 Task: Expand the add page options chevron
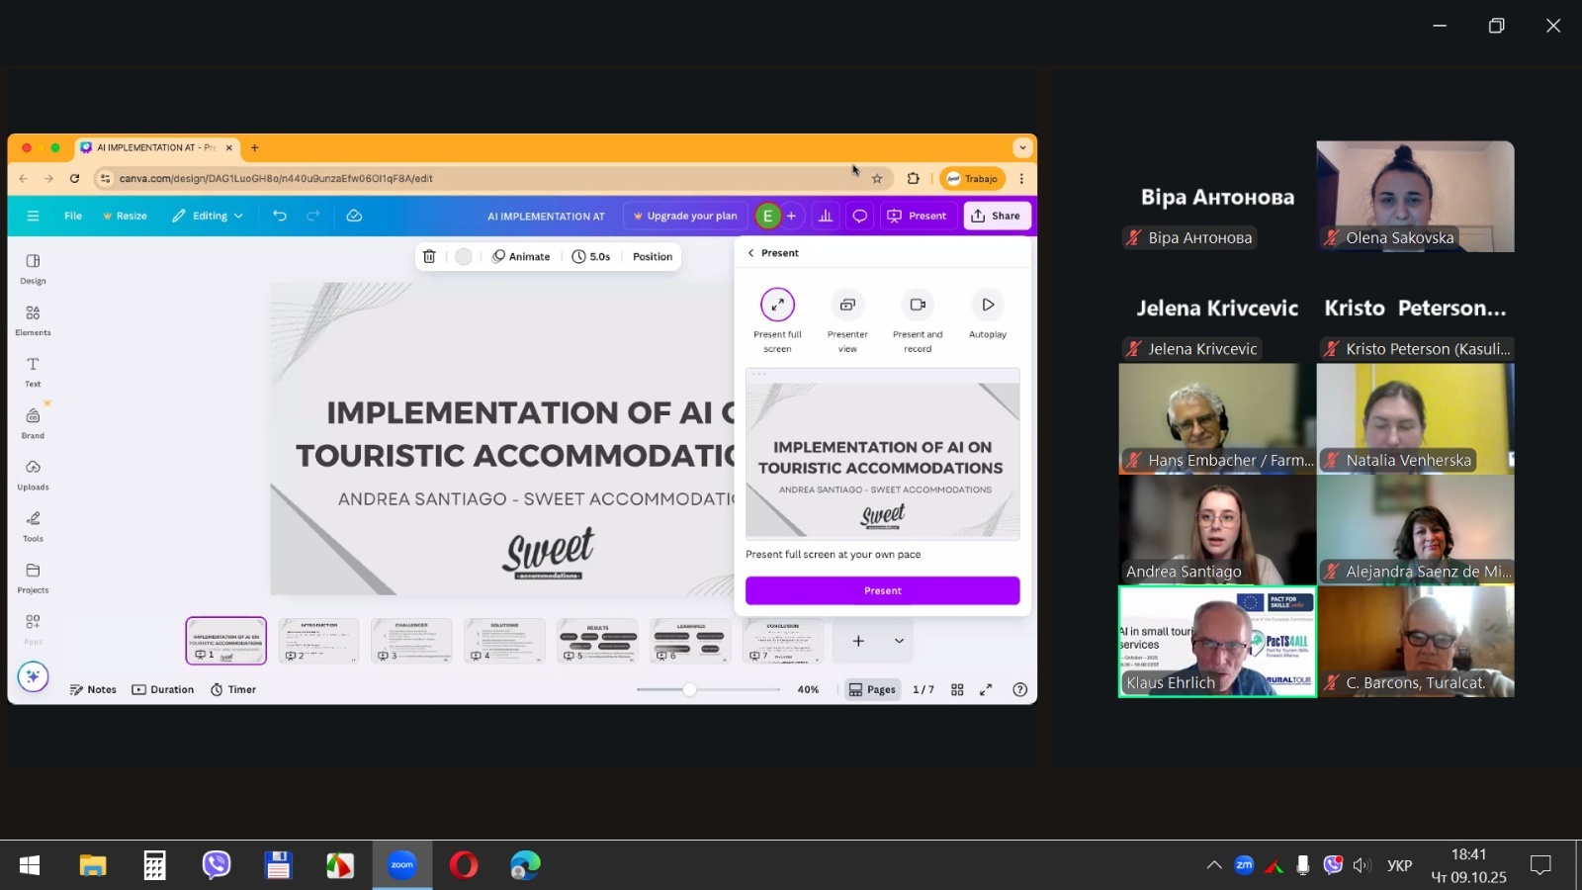(x=899, y=641)
